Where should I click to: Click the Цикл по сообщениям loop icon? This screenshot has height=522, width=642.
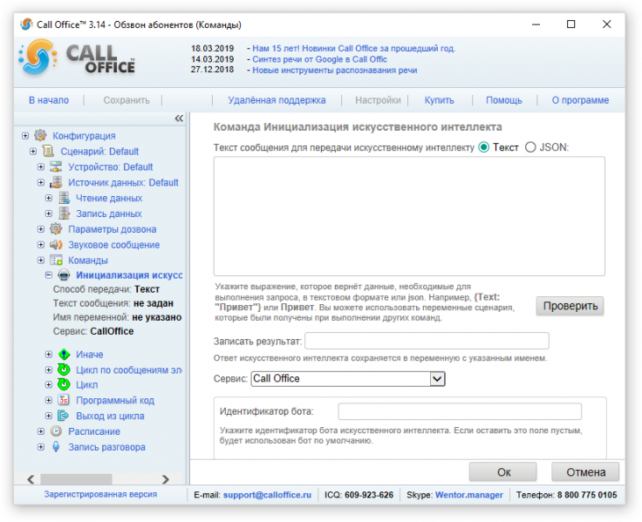point(64,369)
